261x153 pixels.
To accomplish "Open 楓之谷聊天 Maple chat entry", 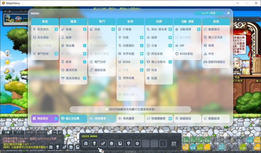I will (x=159, y=62).
